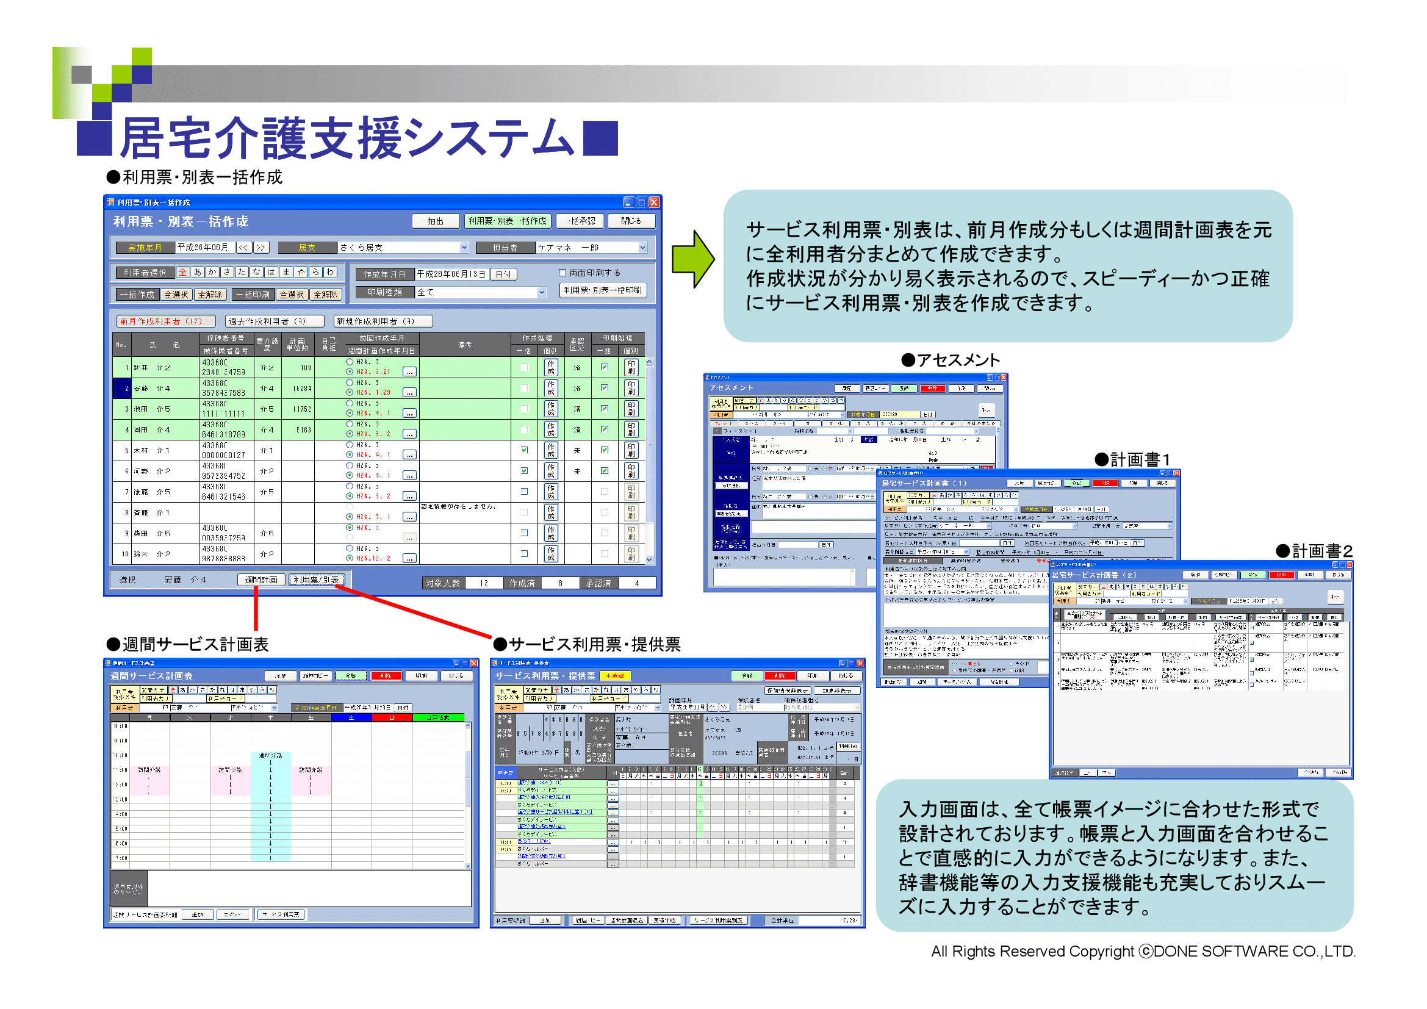This screenshot has width=1427, height=1009.
Task: Open the ... button in row 8 斉藤
Action: (409, 517)
